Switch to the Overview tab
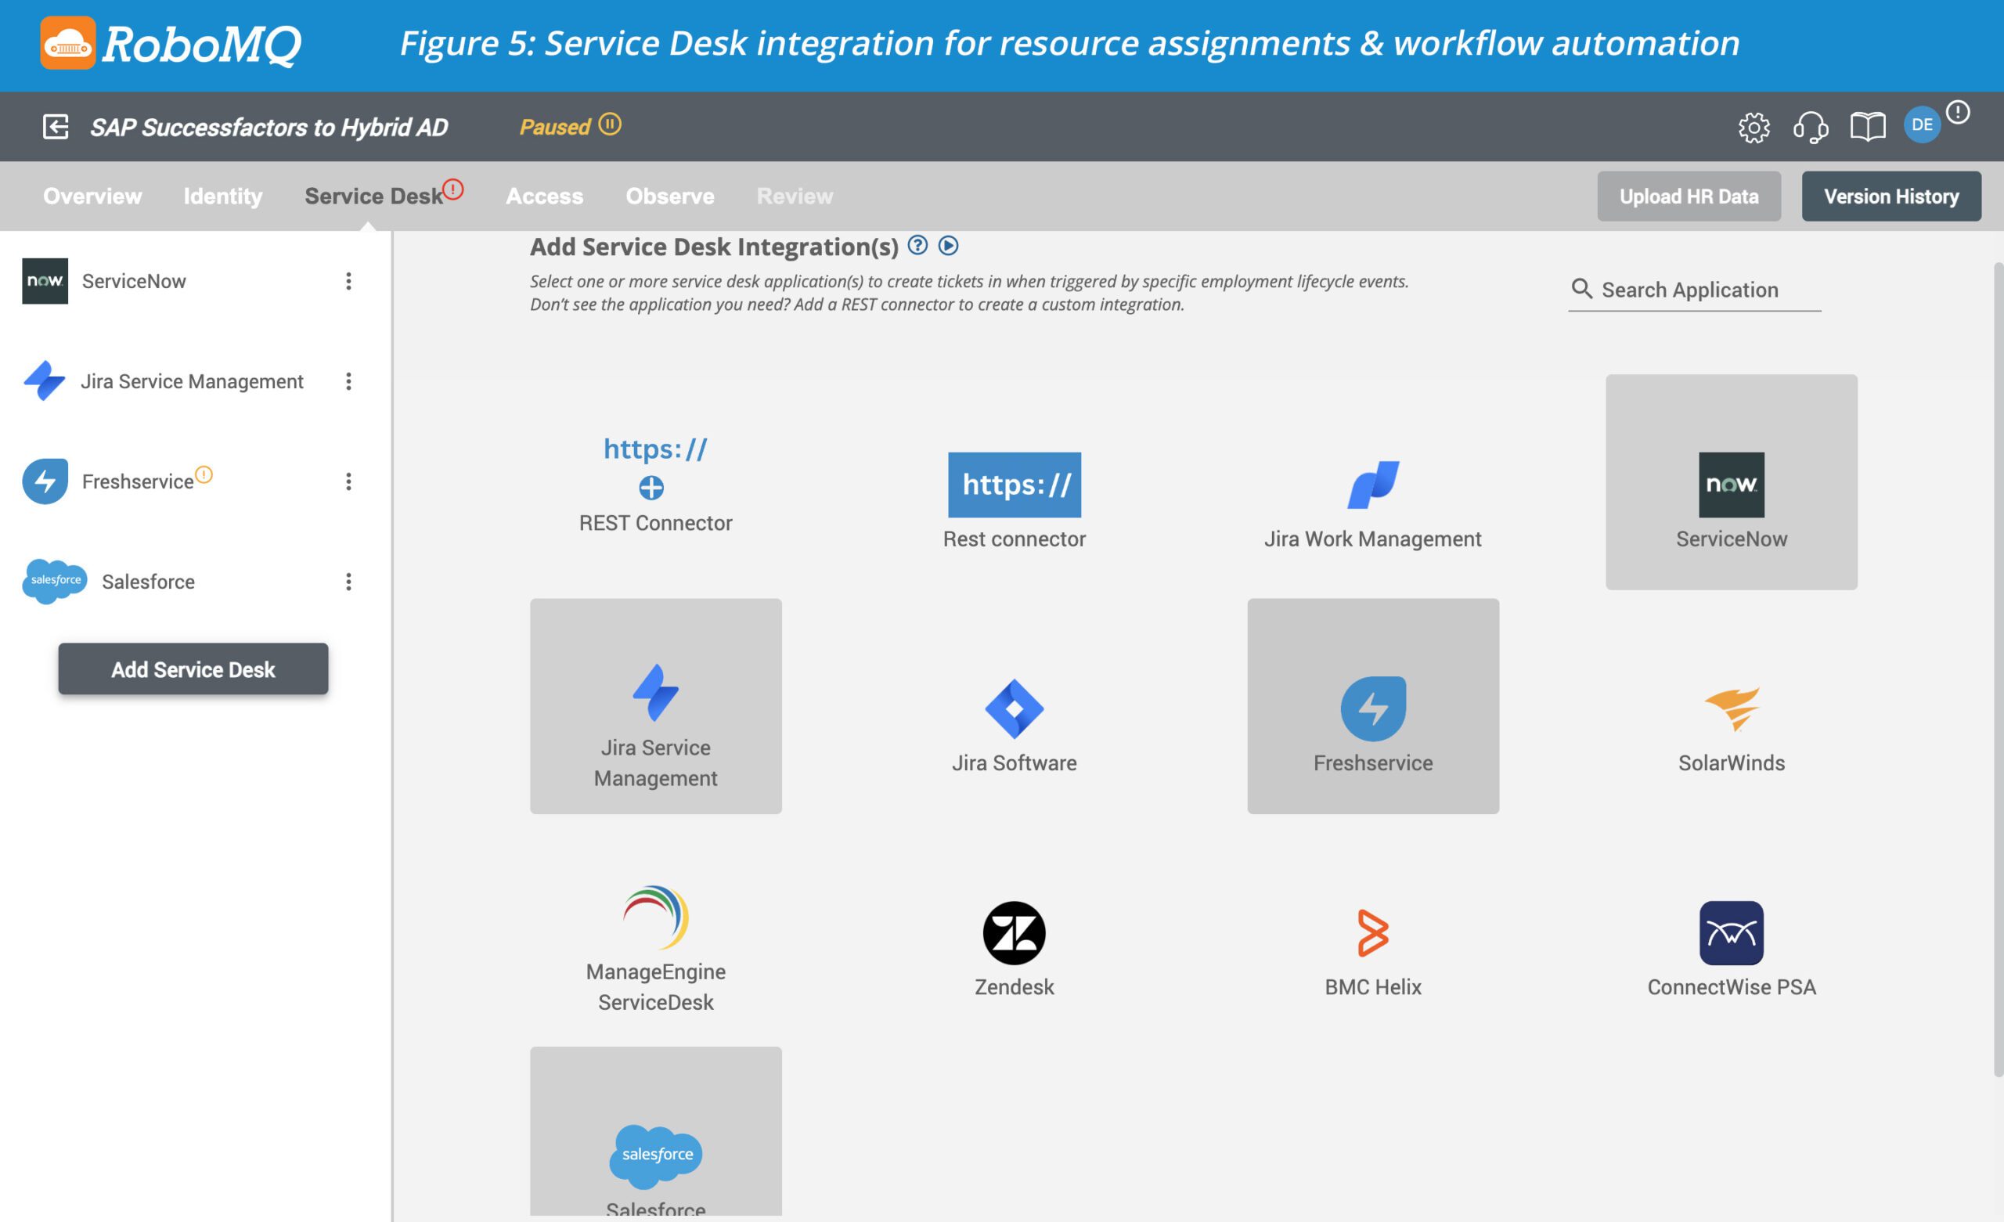Viewport: 2004px width, 1222px height. pyautogui.click(x=92, y=196)
